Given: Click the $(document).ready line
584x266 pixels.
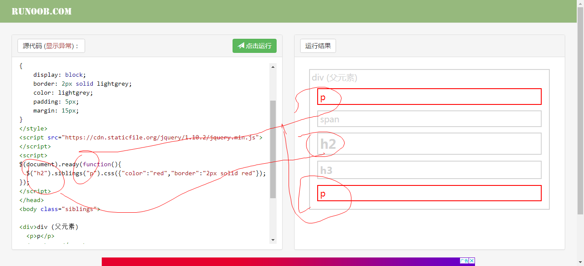Looking at the screenshot, I should (x=71, y=164).
